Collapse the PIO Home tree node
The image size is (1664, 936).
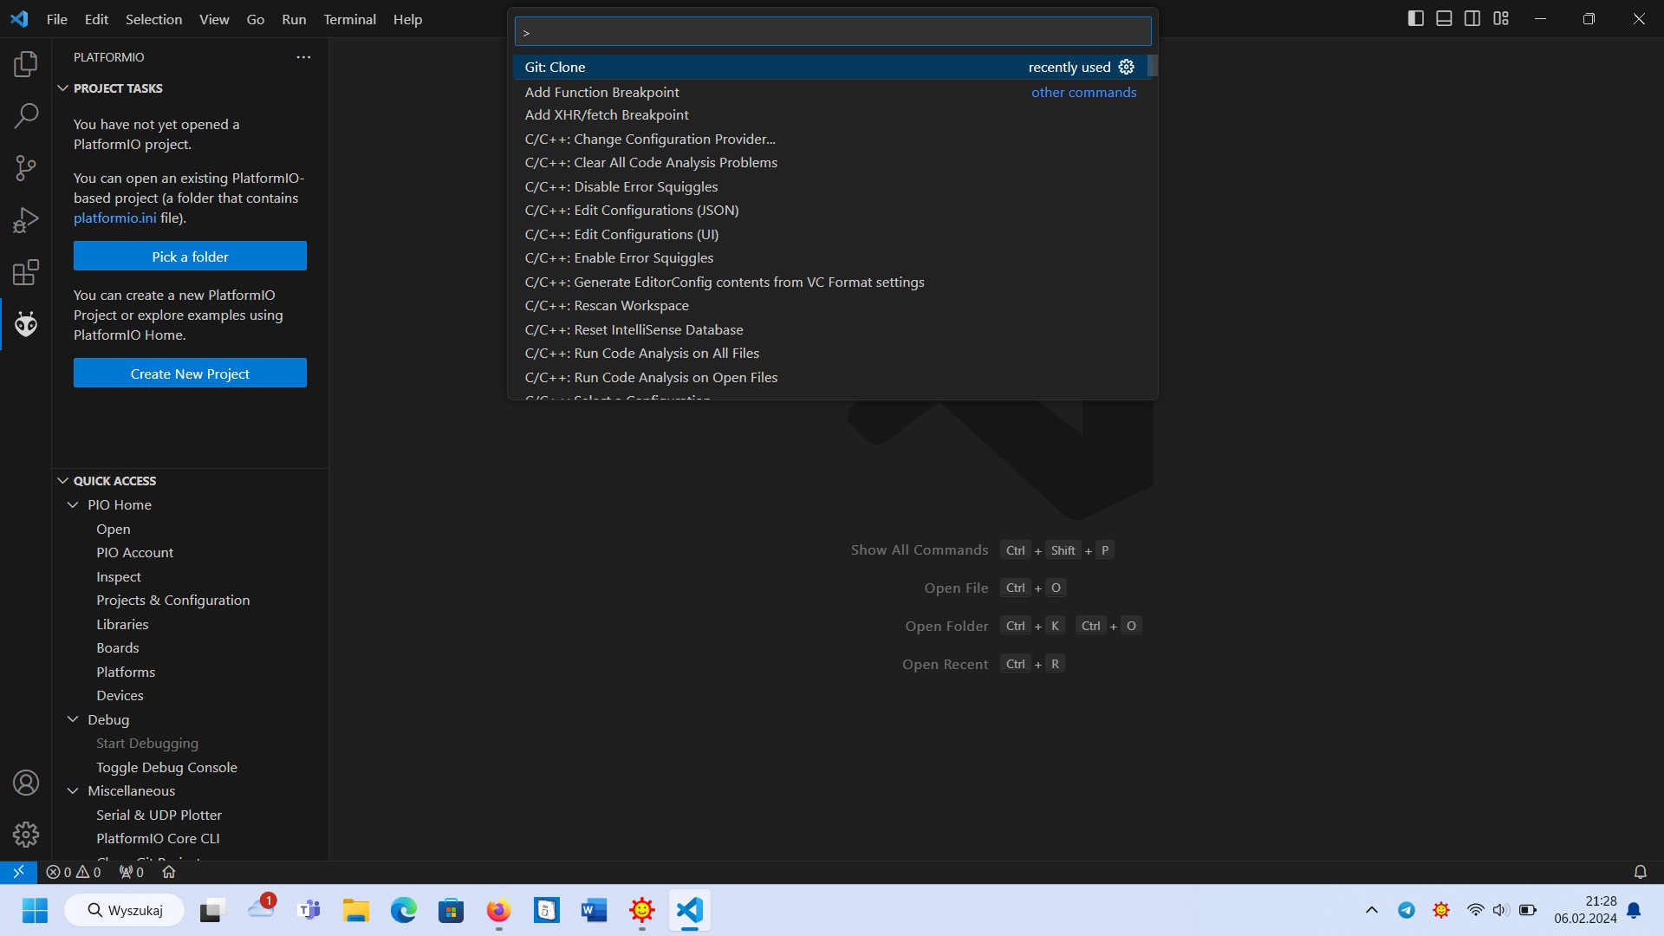(x=73, y=505)
